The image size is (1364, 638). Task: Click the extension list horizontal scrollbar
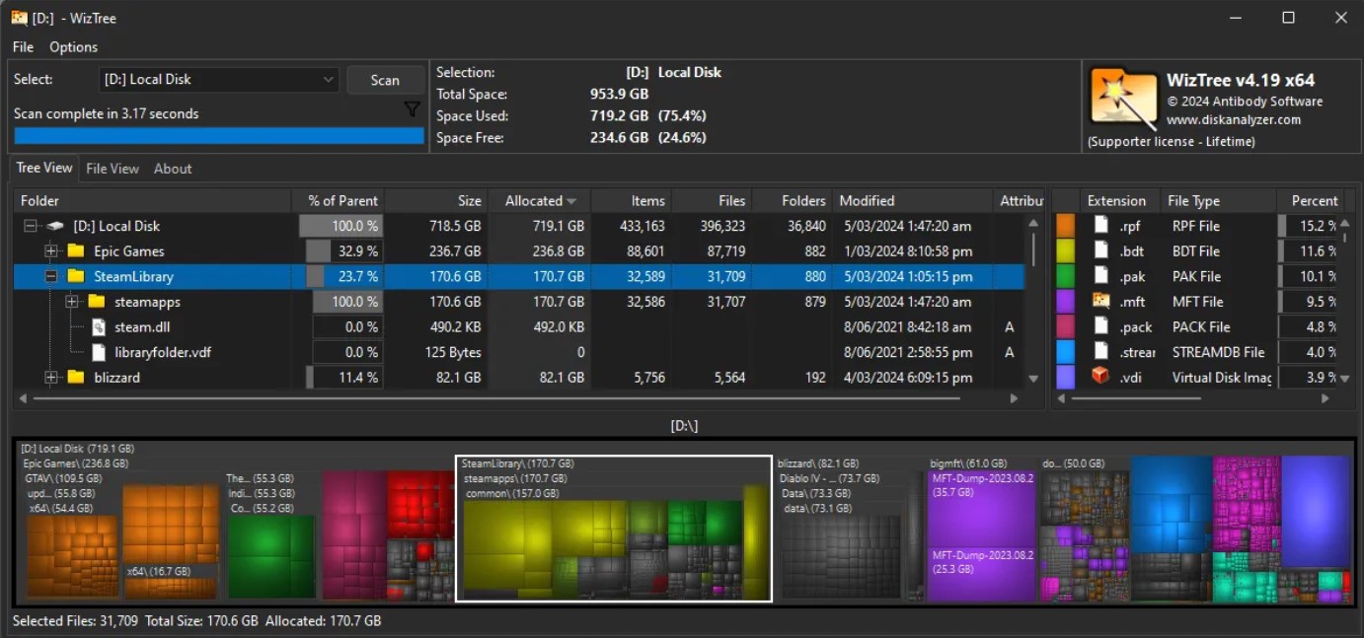point(1195,398)
